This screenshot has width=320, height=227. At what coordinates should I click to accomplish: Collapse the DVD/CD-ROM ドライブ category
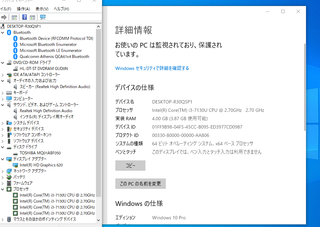tap(2, 63)
